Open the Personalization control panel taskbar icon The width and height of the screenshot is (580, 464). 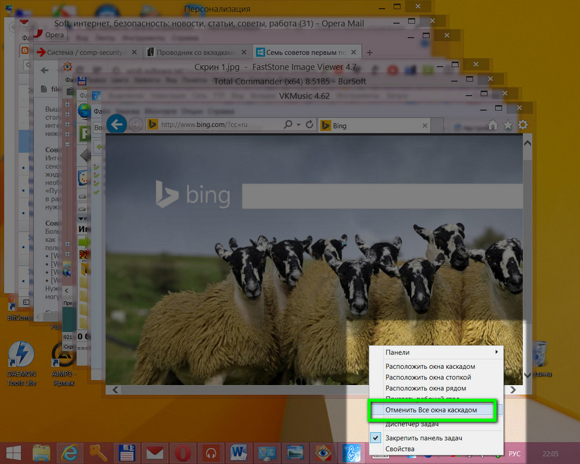click(267, 453)
